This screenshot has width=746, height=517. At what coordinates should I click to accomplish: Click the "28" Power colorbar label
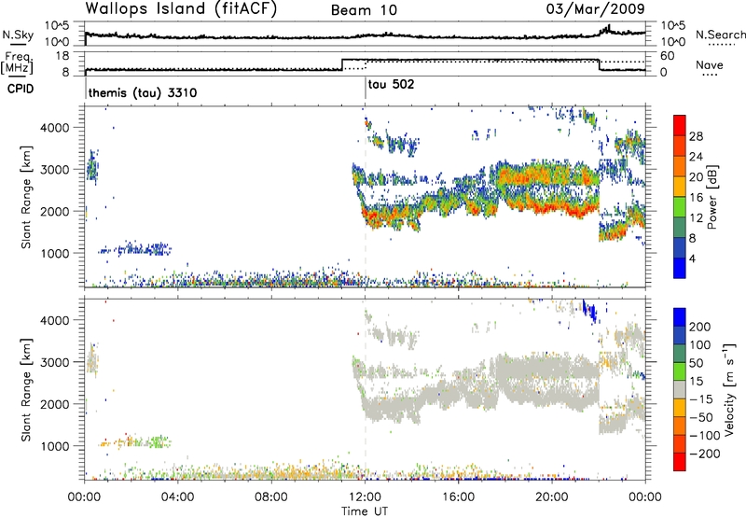point(696,136)
